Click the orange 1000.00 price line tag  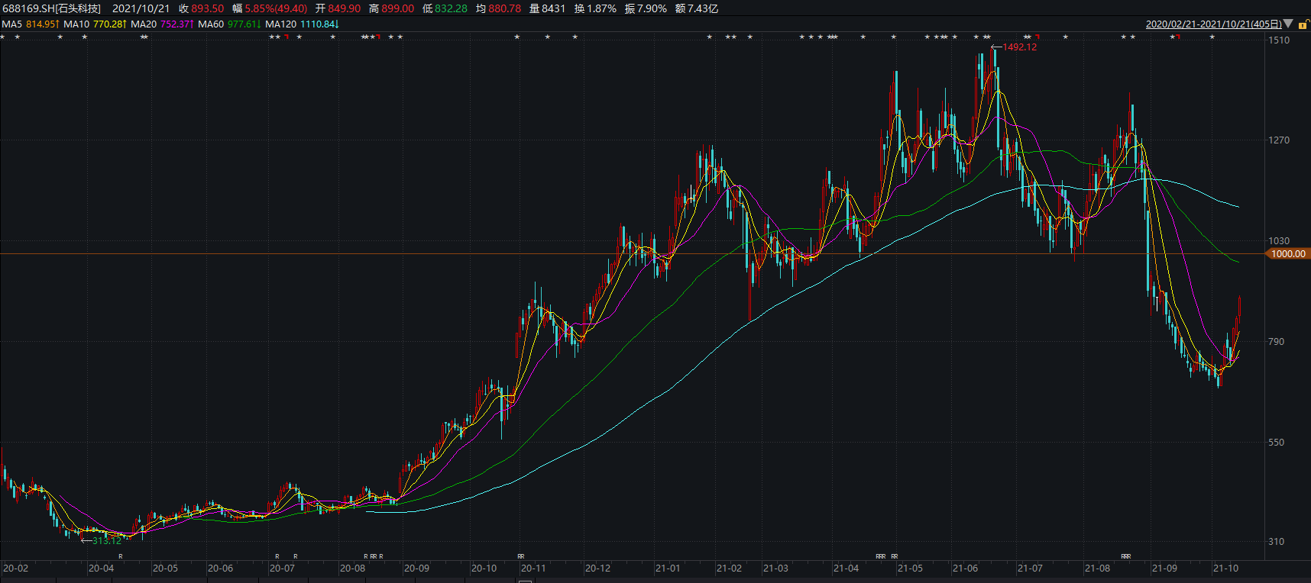(x=1288, y=254)
